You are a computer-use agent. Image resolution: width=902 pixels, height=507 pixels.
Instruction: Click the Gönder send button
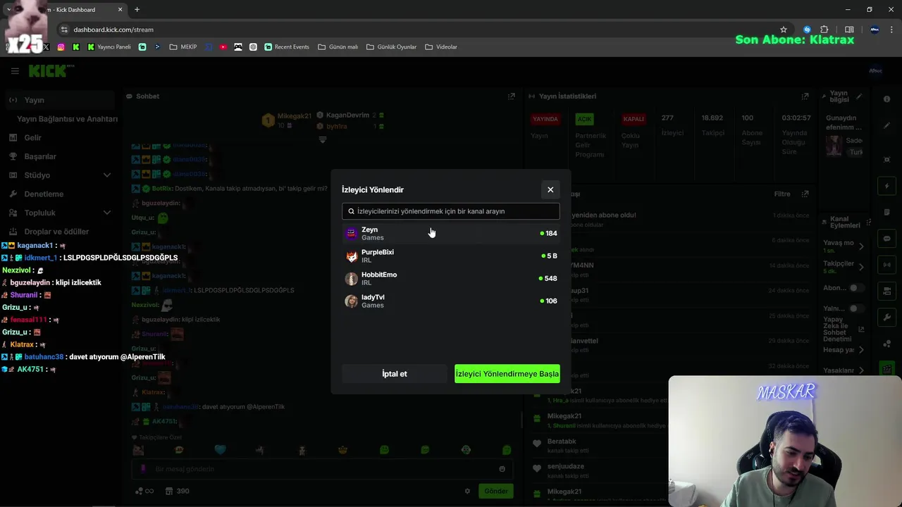pos(495,492)
